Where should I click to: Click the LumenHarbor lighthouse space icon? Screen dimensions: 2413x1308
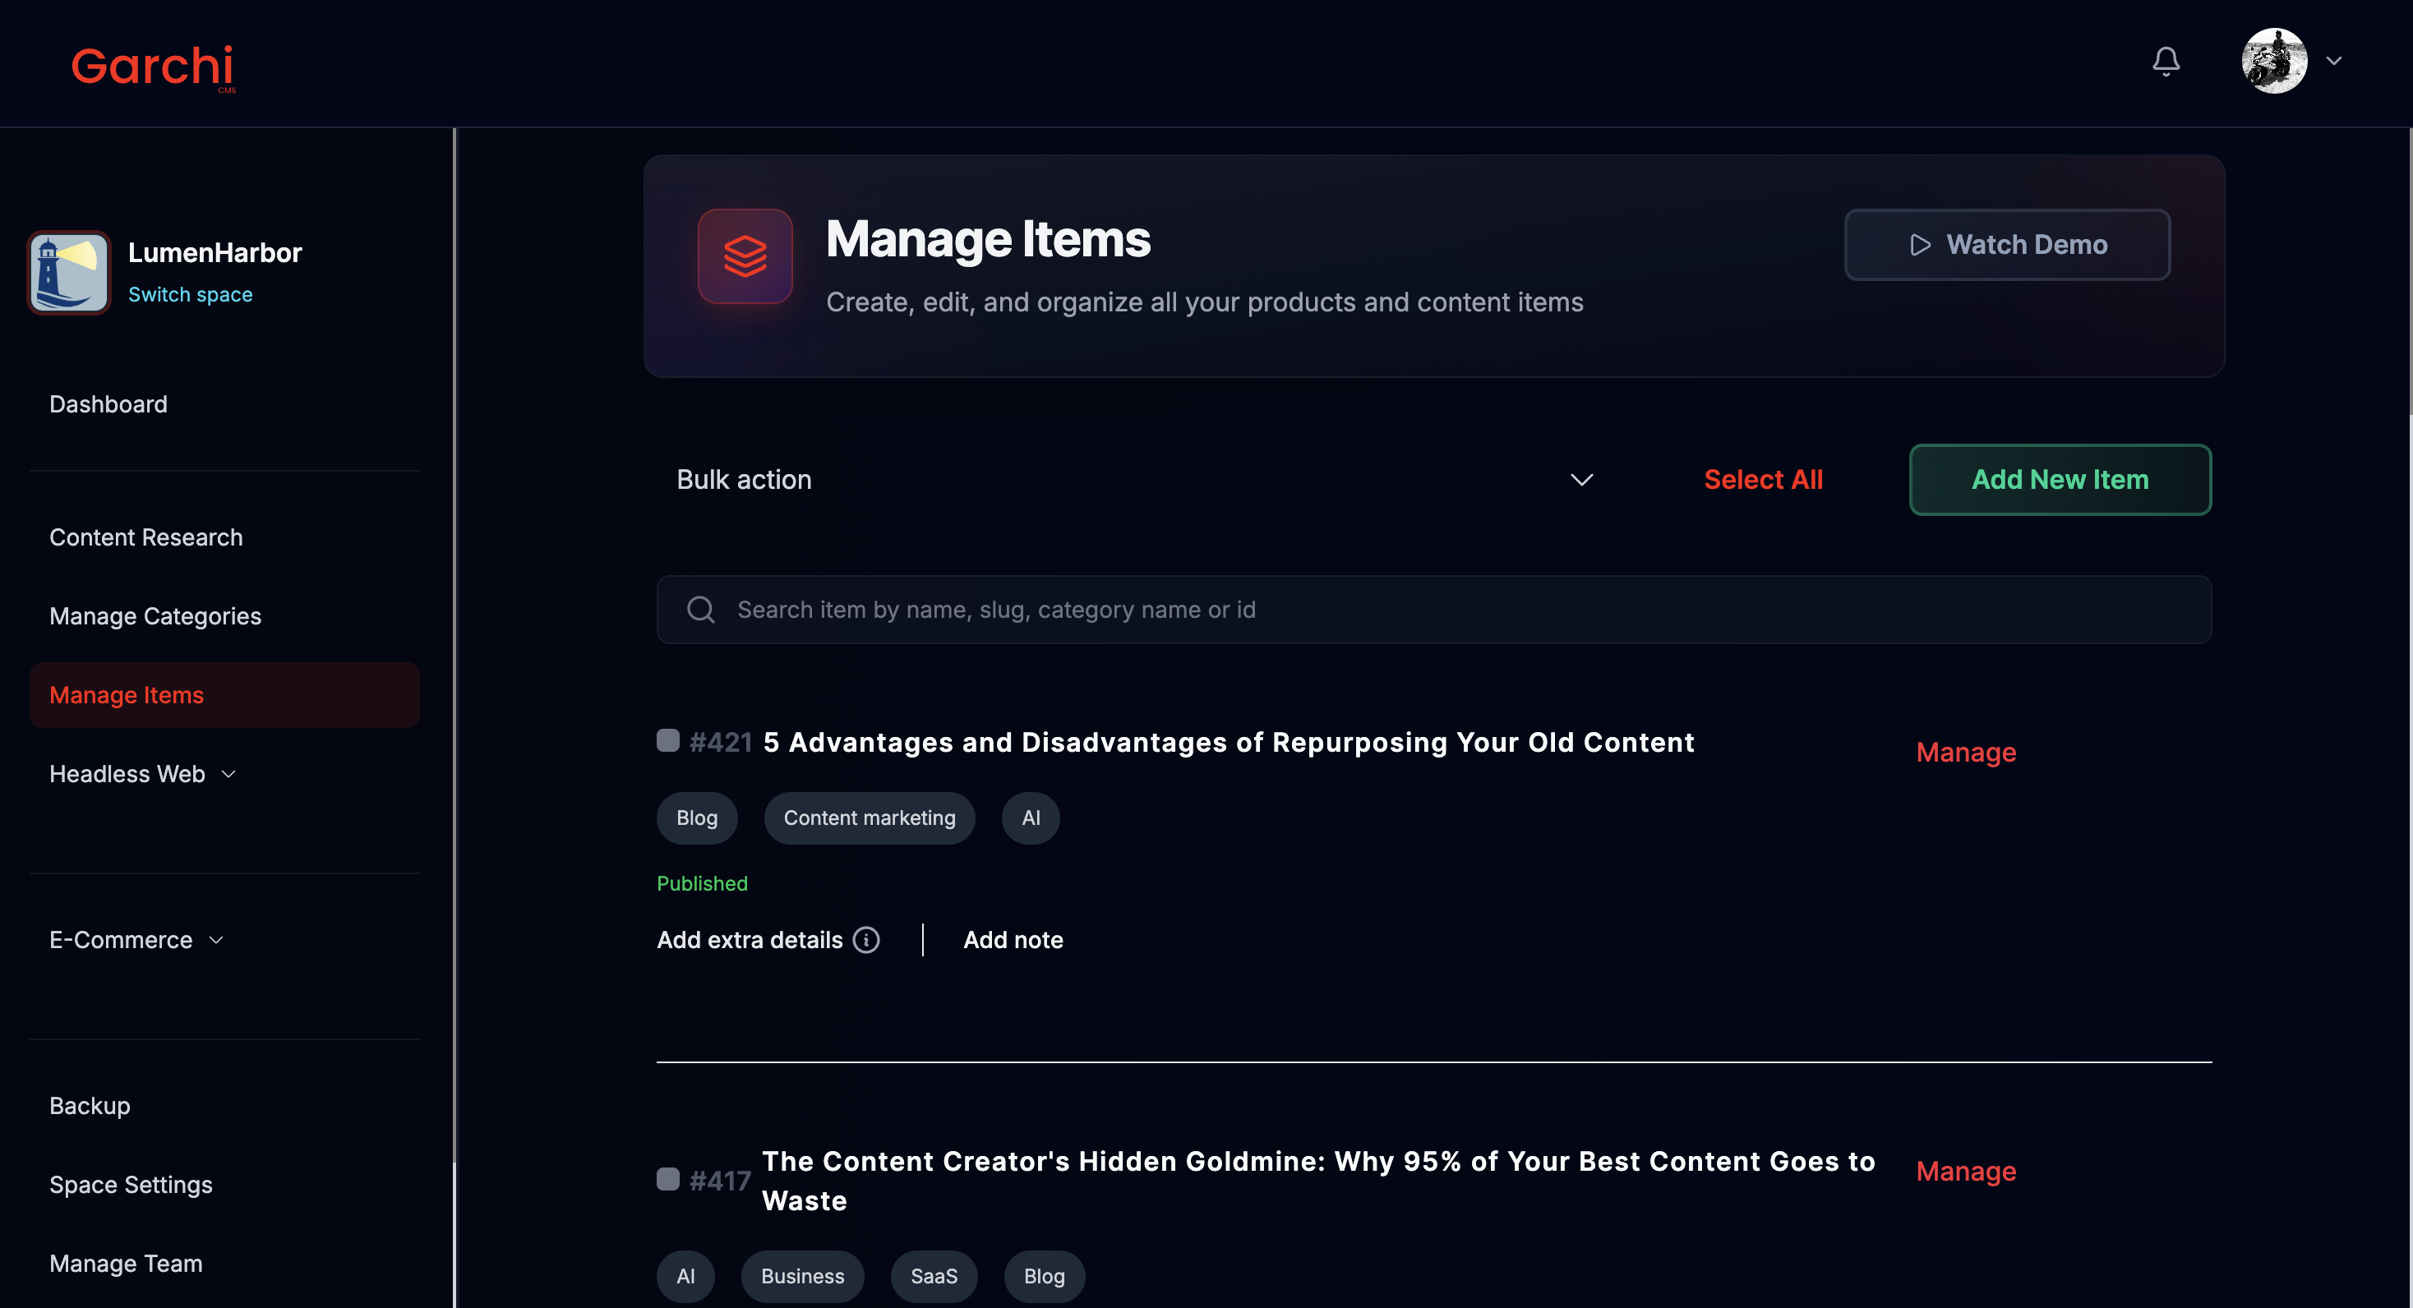[69, 273]
